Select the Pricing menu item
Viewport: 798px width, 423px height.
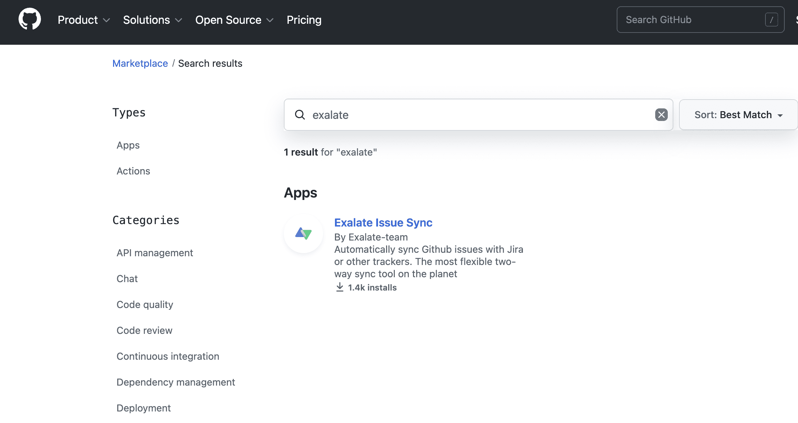click(x=304, y=20)
